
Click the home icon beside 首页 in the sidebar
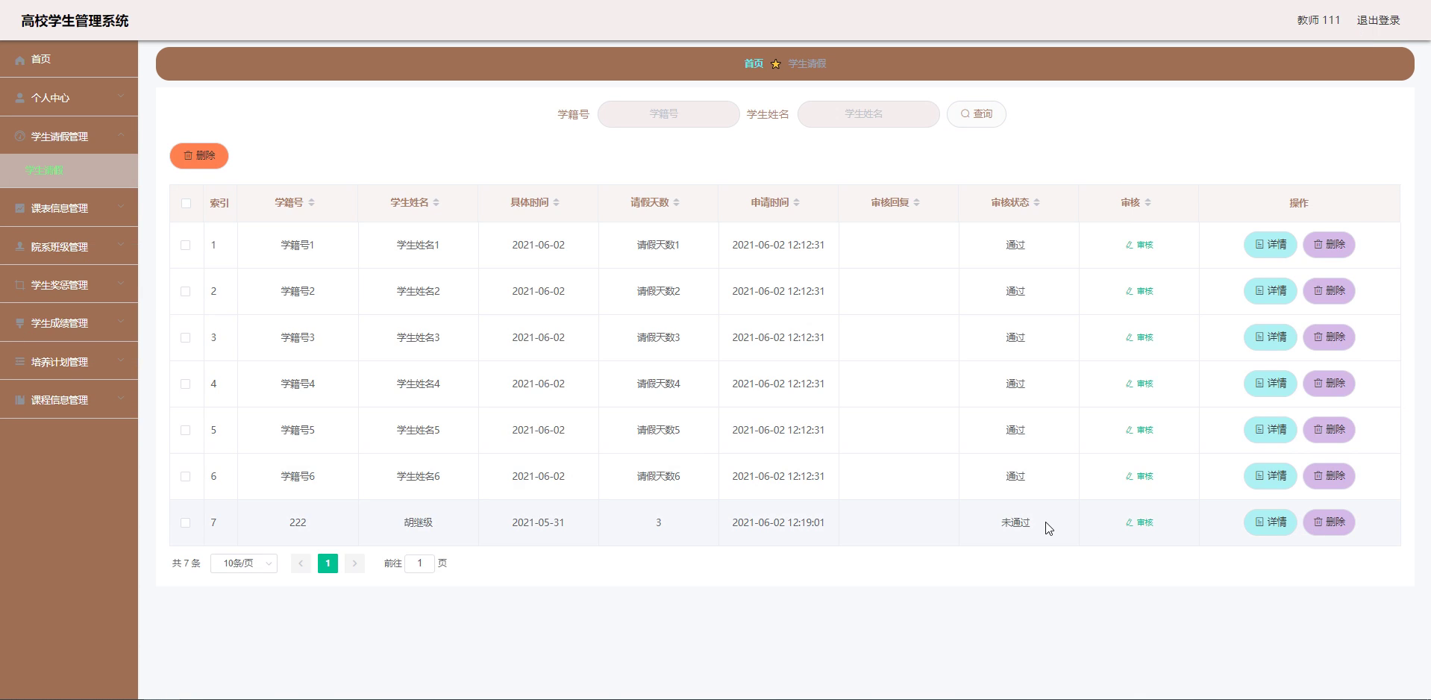(20, 60)
